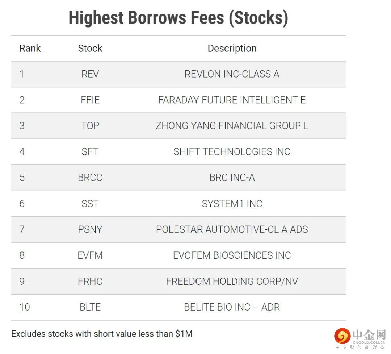Click the rank 10 cell

pos(25,307)
